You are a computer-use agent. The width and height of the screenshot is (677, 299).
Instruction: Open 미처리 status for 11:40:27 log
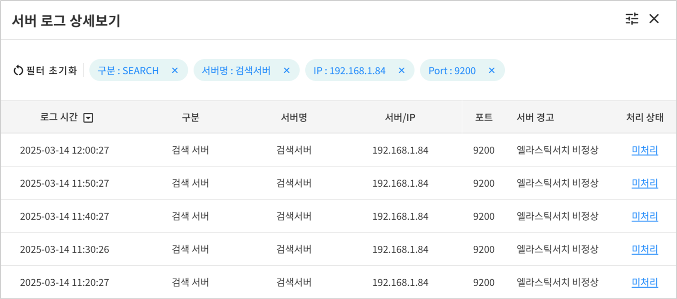(x=644, y=216)
